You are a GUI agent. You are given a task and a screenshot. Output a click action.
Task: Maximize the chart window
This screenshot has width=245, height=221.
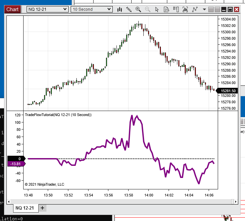230,9
